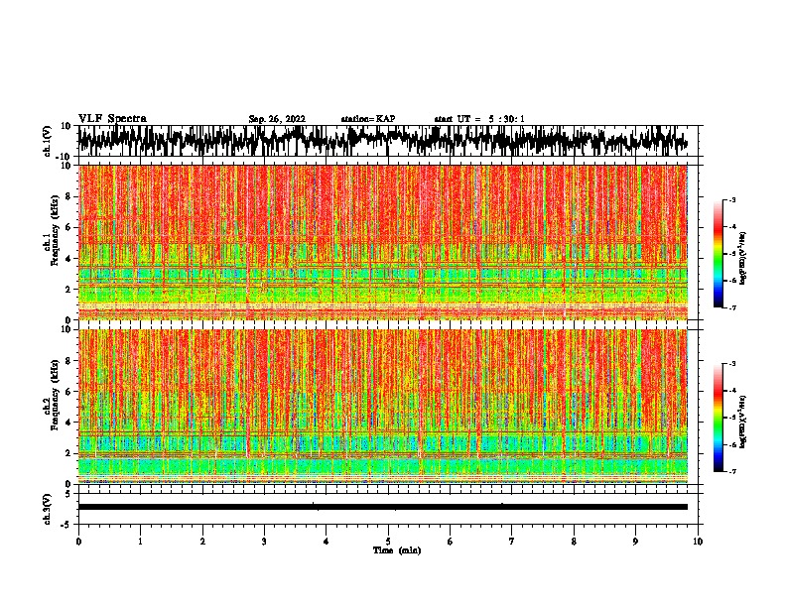This screenshot has width=786, height=607.
Task: Click time axis tick label "1"
Action: 140,542
